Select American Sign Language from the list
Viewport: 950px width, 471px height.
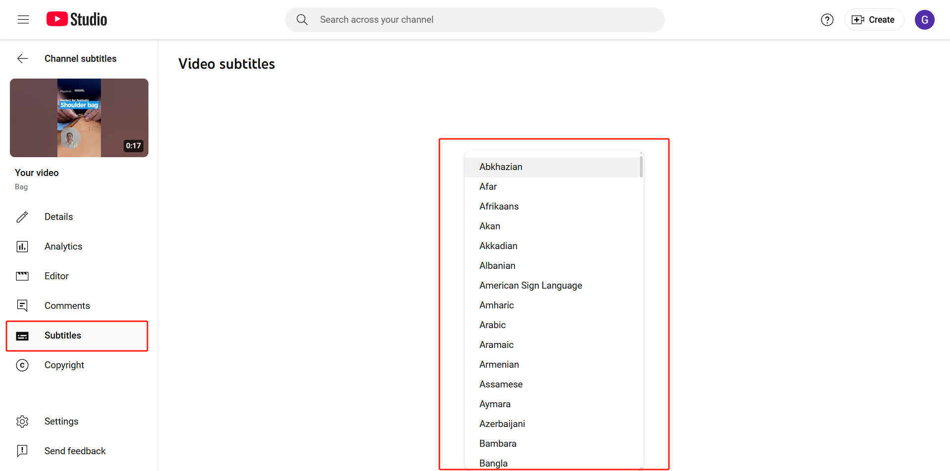(x=530, y=285)
